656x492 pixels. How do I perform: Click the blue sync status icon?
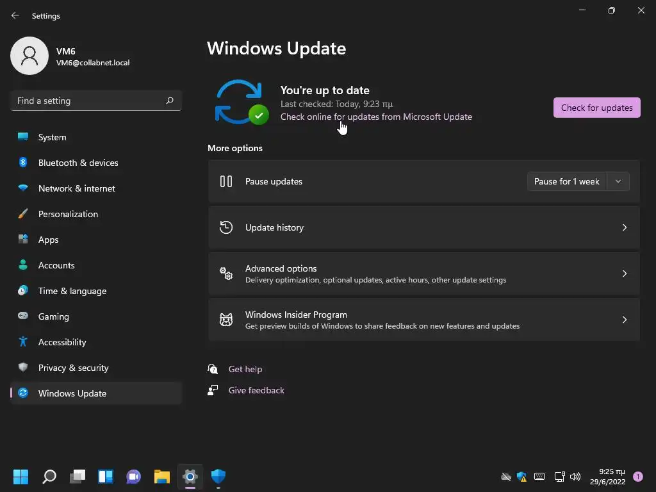pyautogui.click(x=242, y=102)
